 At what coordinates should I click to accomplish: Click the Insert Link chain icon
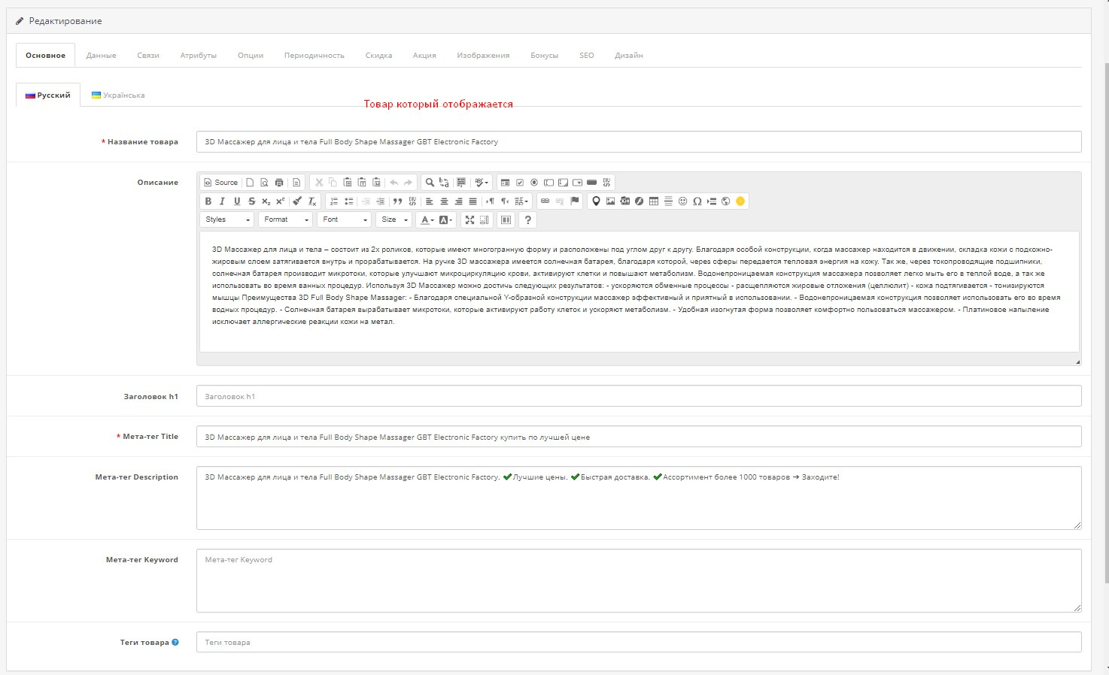545,201
